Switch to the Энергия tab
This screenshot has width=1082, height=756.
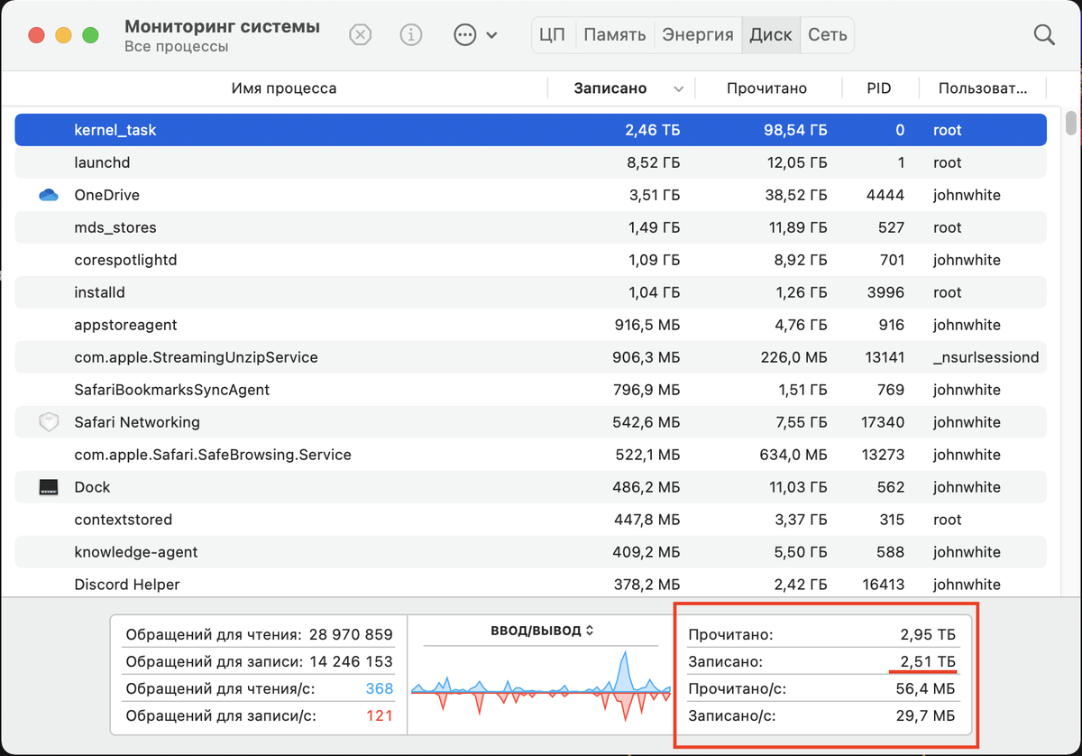click(698, 35)
